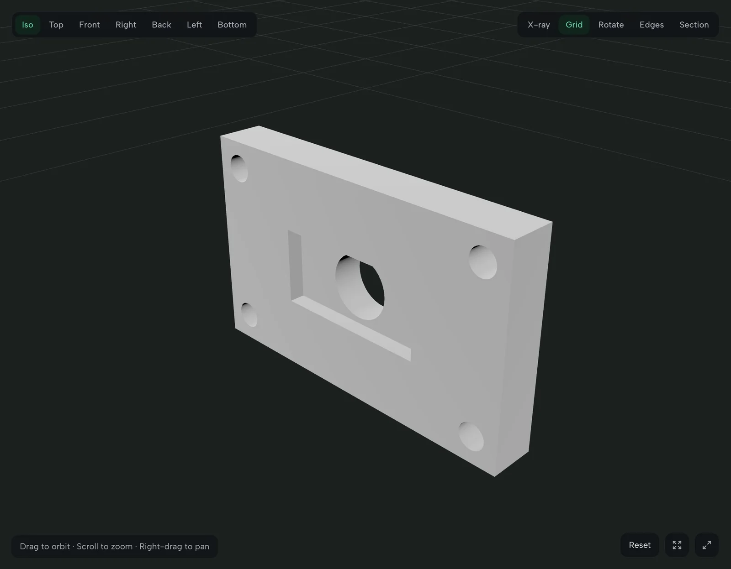Select the Left view
The image size is (731, 569).
point(194,25)
